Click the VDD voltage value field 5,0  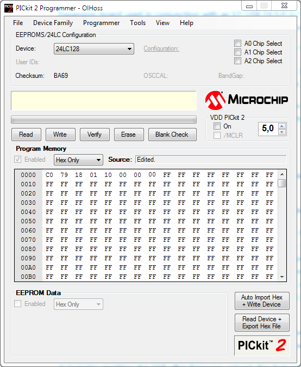click(x=268, y=129)
